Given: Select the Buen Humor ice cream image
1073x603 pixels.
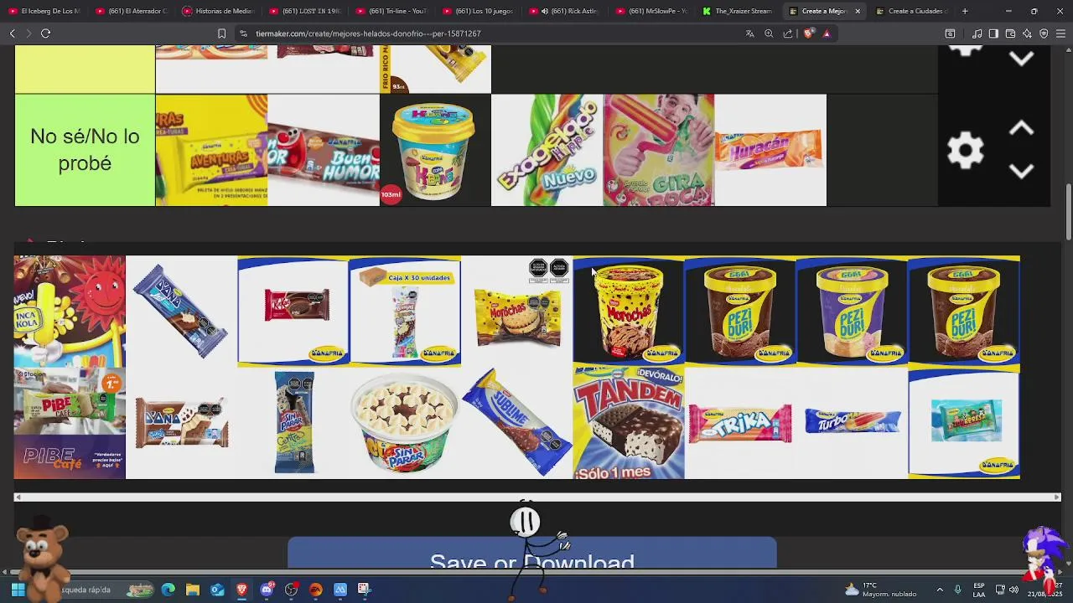Looking at the screenshot, I should [x=324, y=150].
